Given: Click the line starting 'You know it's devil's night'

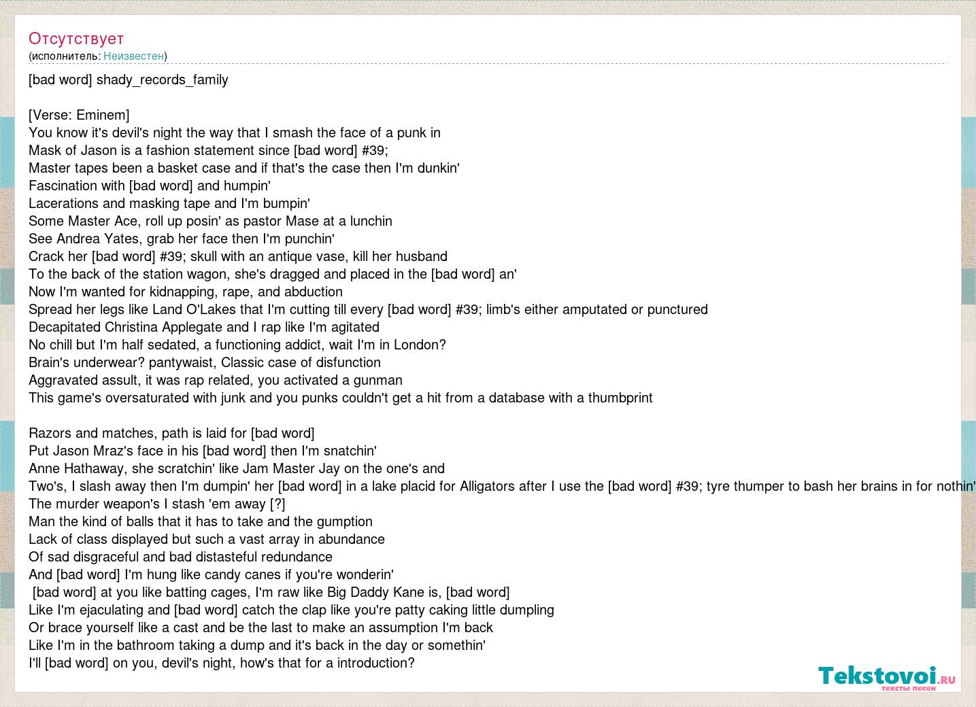Looking at the screenshot, I should click(235, 133).
